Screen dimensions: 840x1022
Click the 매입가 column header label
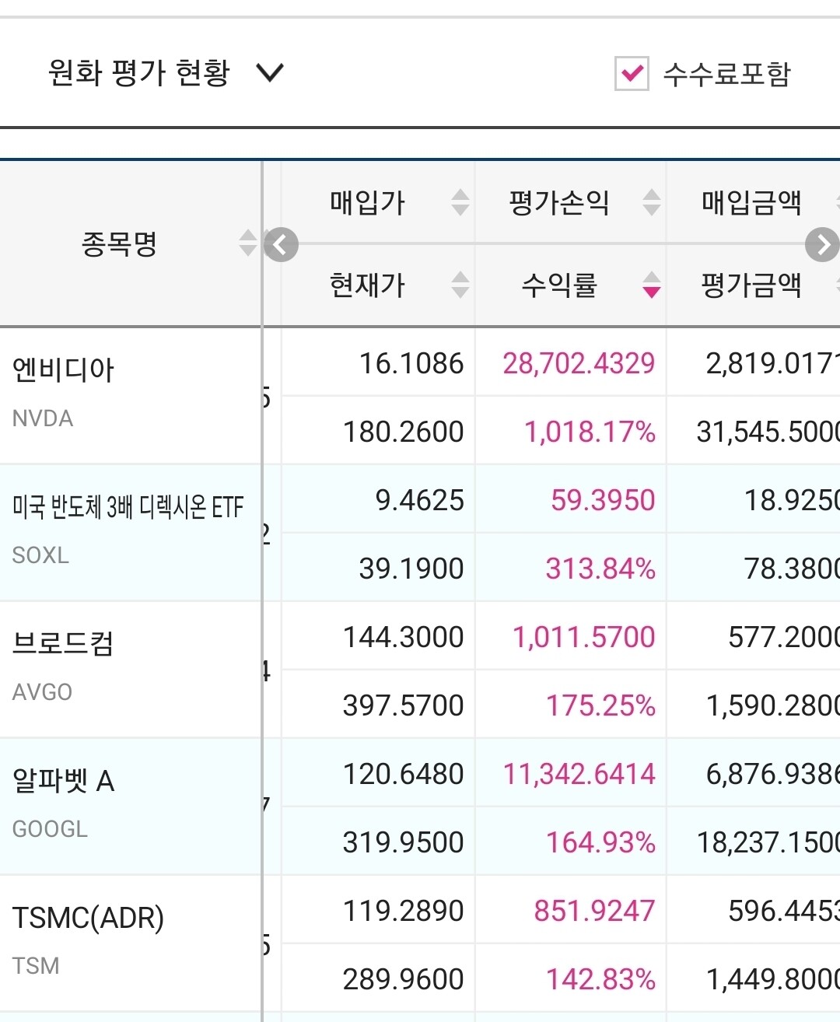(367, 202)
